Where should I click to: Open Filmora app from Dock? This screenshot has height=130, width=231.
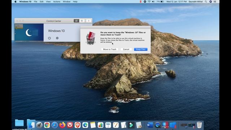coord(131,125)
